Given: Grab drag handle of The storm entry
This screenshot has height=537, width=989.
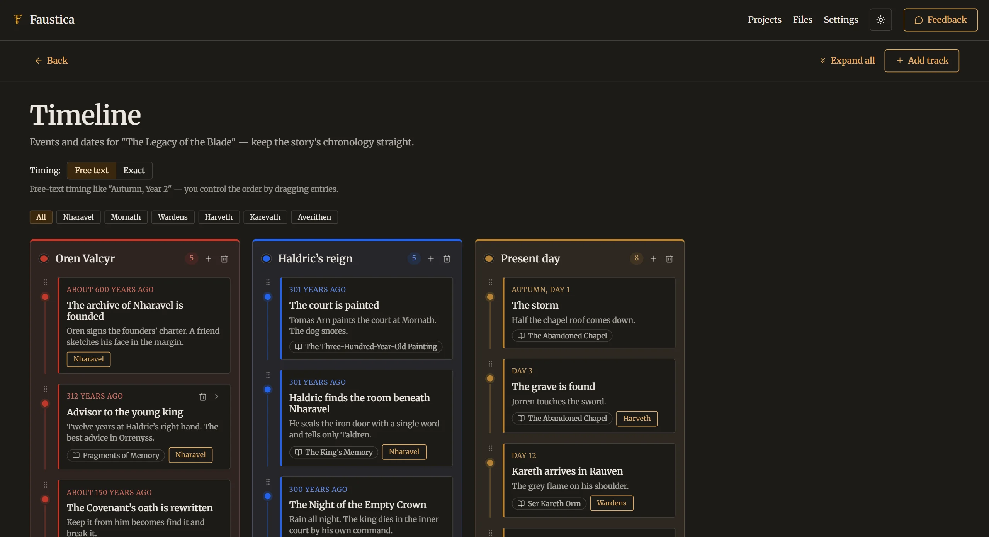Looking at the screenshot, I should click(x=490, y=282).
